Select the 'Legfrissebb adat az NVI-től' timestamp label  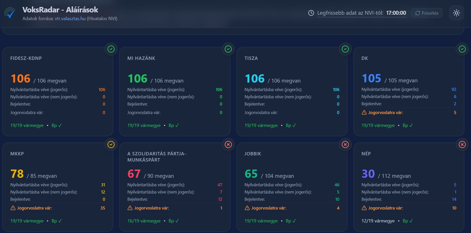click(350, 13)
